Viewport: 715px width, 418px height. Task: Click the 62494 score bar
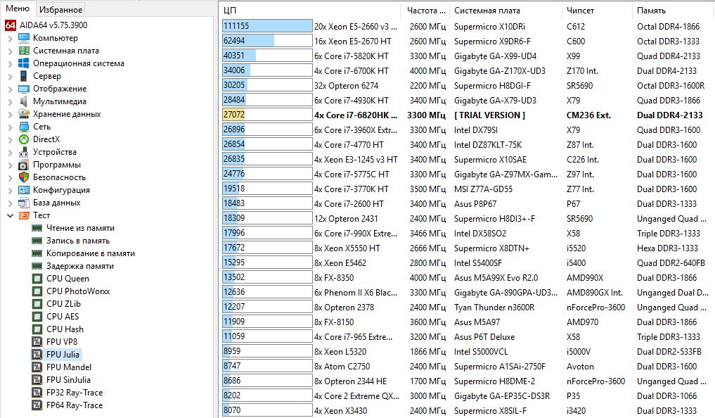point(267,41)
